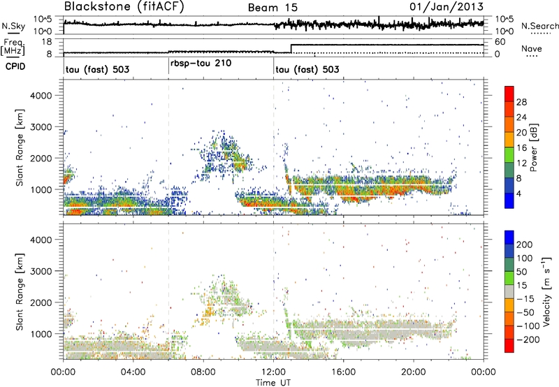Click the "20:00" time tick label
The width and height of the screenshot is (559, 387).
click(x=413, y=372)
